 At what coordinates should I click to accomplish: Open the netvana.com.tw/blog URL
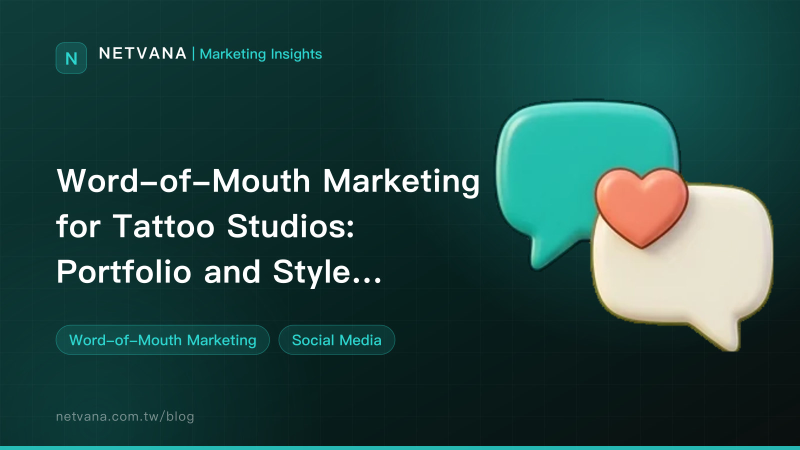(125, 416)
